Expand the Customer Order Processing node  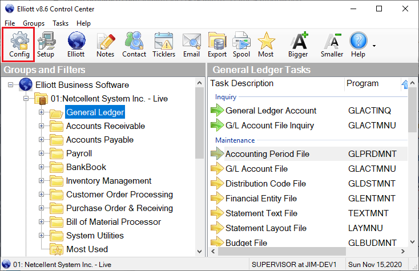(42, 195)
